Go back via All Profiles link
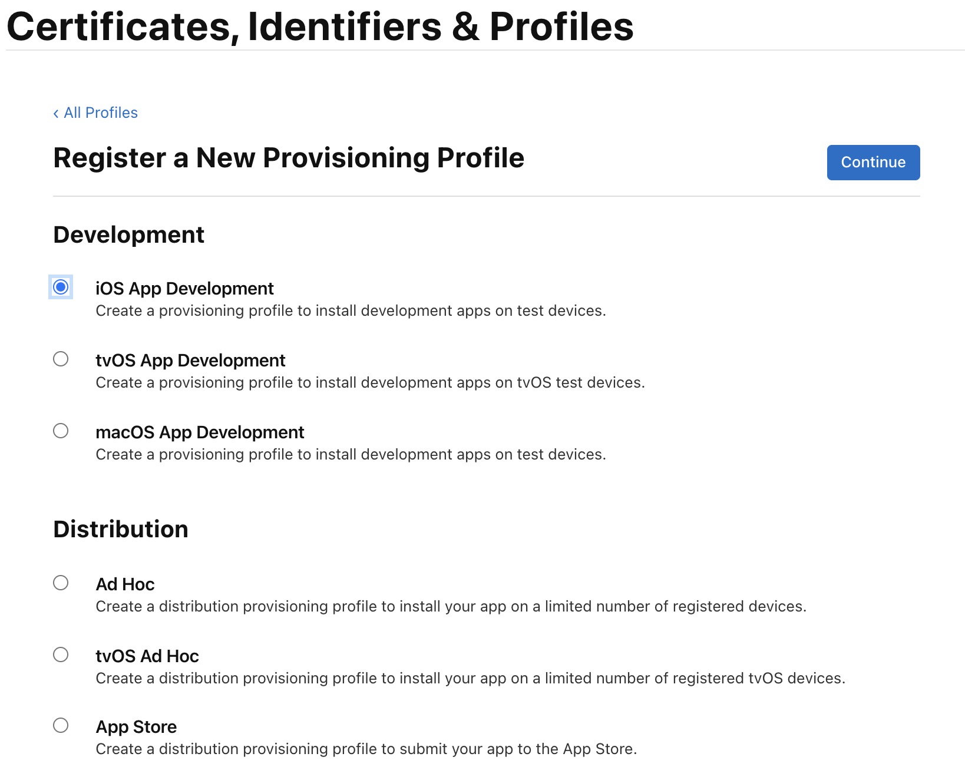This screenshot has width=965, height=780. 100,113
